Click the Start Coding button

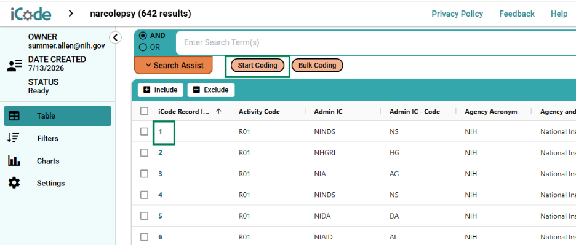[x=257, y=65]
